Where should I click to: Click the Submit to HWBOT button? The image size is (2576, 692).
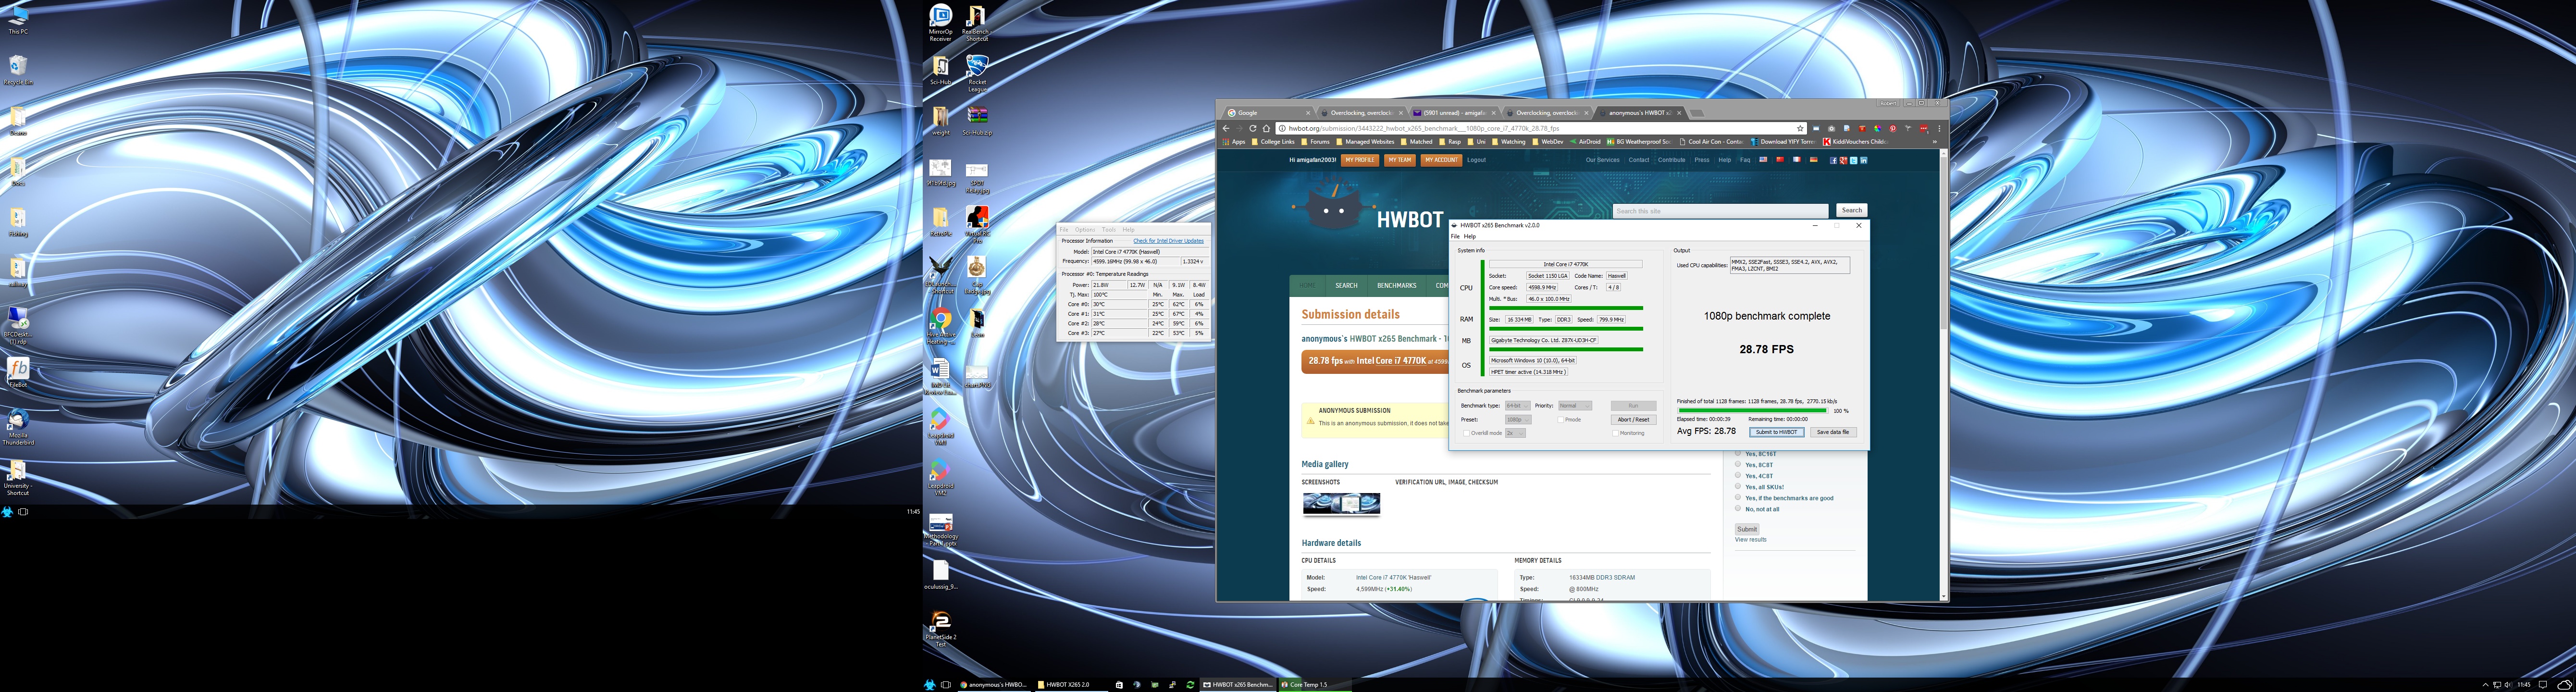(1777, 433)
